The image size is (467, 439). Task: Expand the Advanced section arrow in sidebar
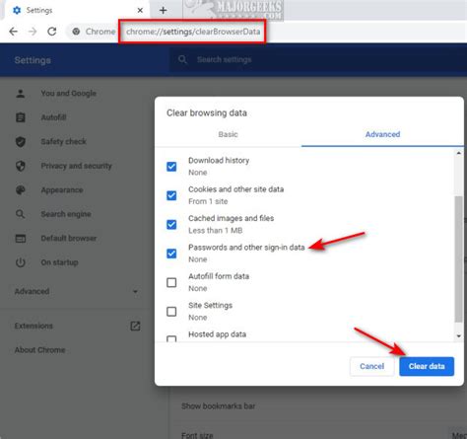[135, 291]
